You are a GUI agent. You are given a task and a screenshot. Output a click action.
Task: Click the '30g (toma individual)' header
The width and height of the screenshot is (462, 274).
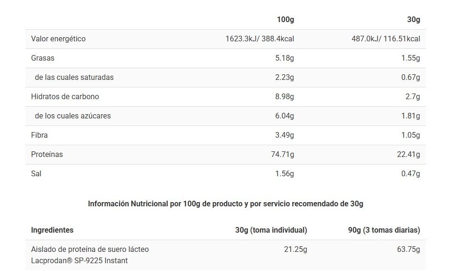click(x=271, y=230)
